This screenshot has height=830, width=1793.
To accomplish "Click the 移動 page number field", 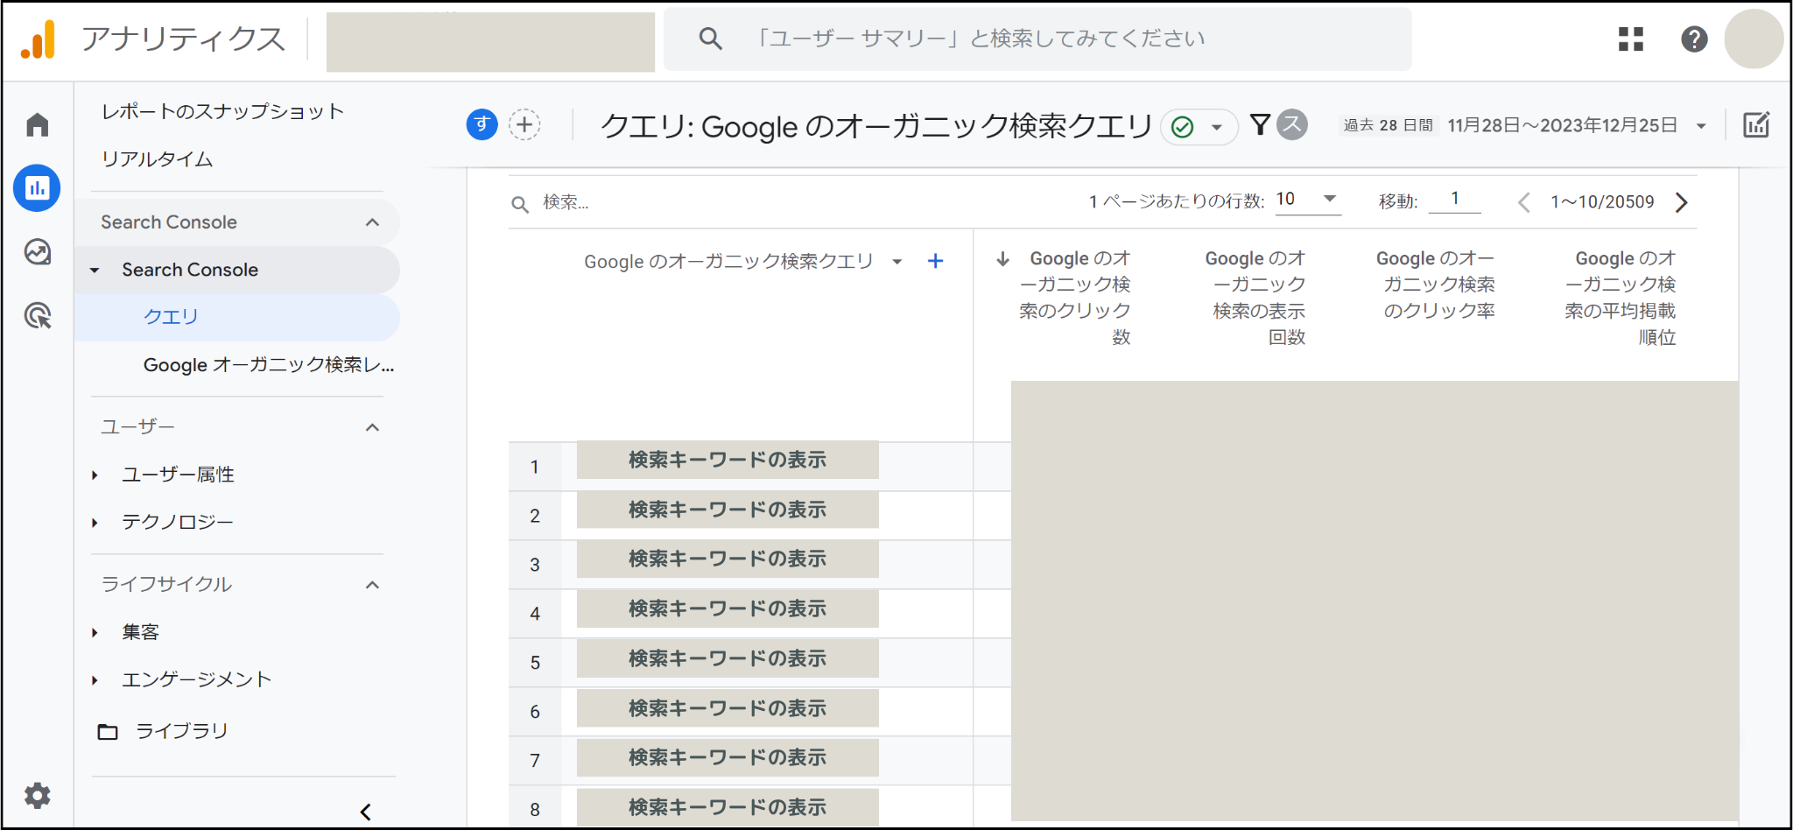I will pyautogui.click(x=1454, y=200).
